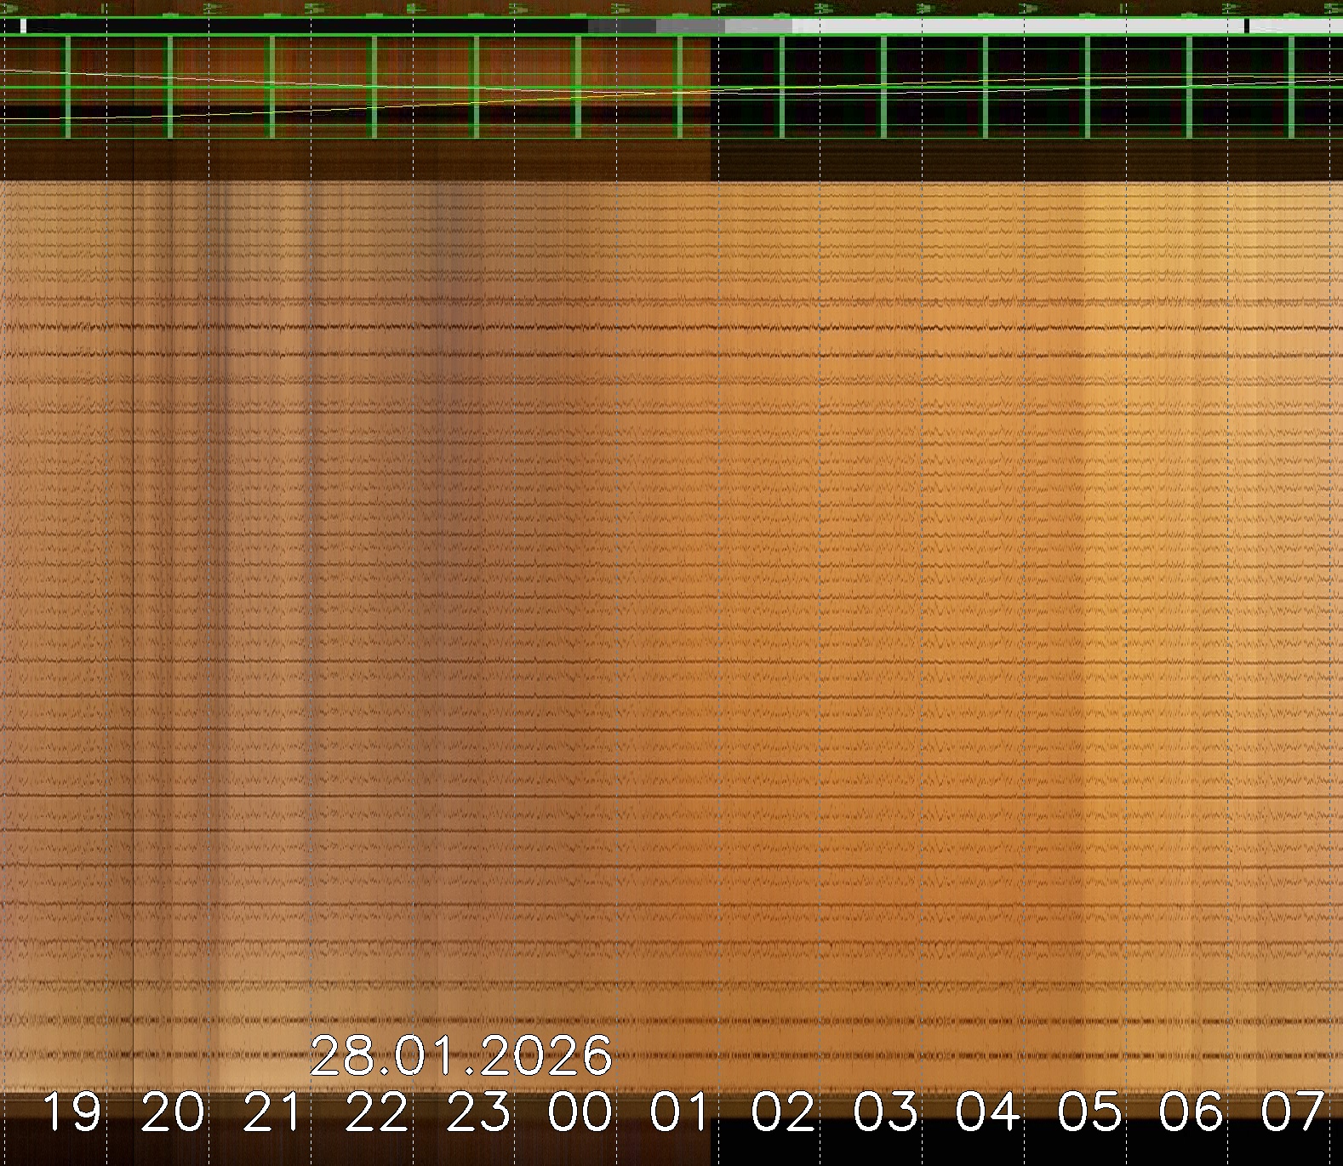
Task: Click the green vertical bar above hour 19
Action: point(67,85)
